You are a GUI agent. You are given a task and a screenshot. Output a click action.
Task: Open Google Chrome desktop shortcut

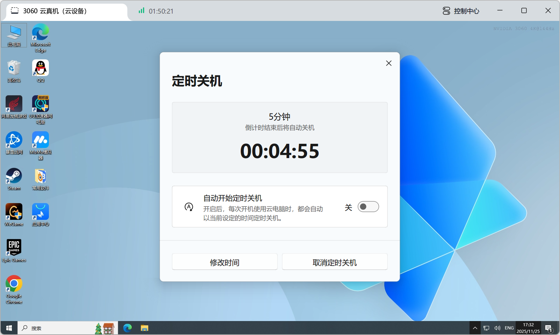click(14, 284)
